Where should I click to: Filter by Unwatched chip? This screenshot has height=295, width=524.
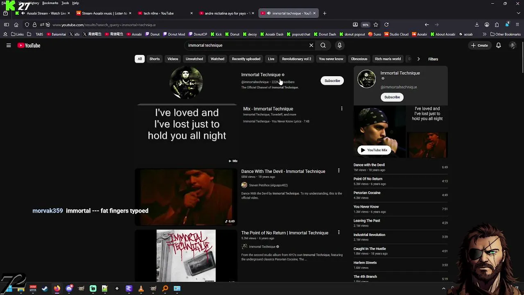[x=194, y=59]
